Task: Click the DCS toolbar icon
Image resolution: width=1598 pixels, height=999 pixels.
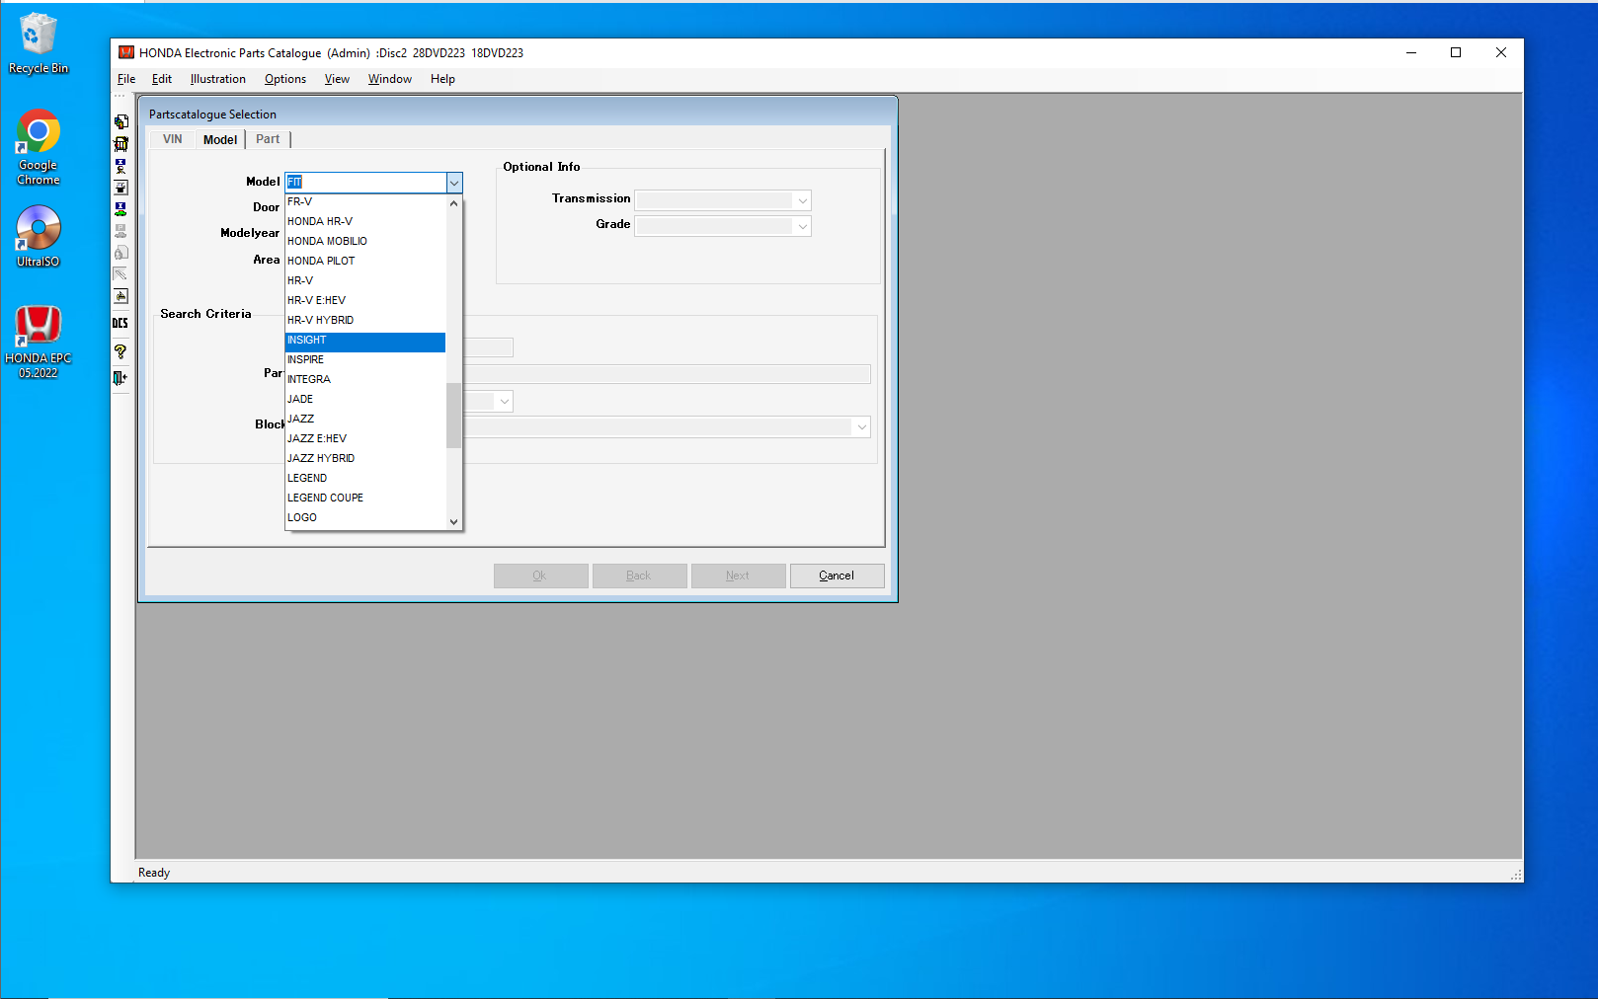Action: [x=120, y=324]
